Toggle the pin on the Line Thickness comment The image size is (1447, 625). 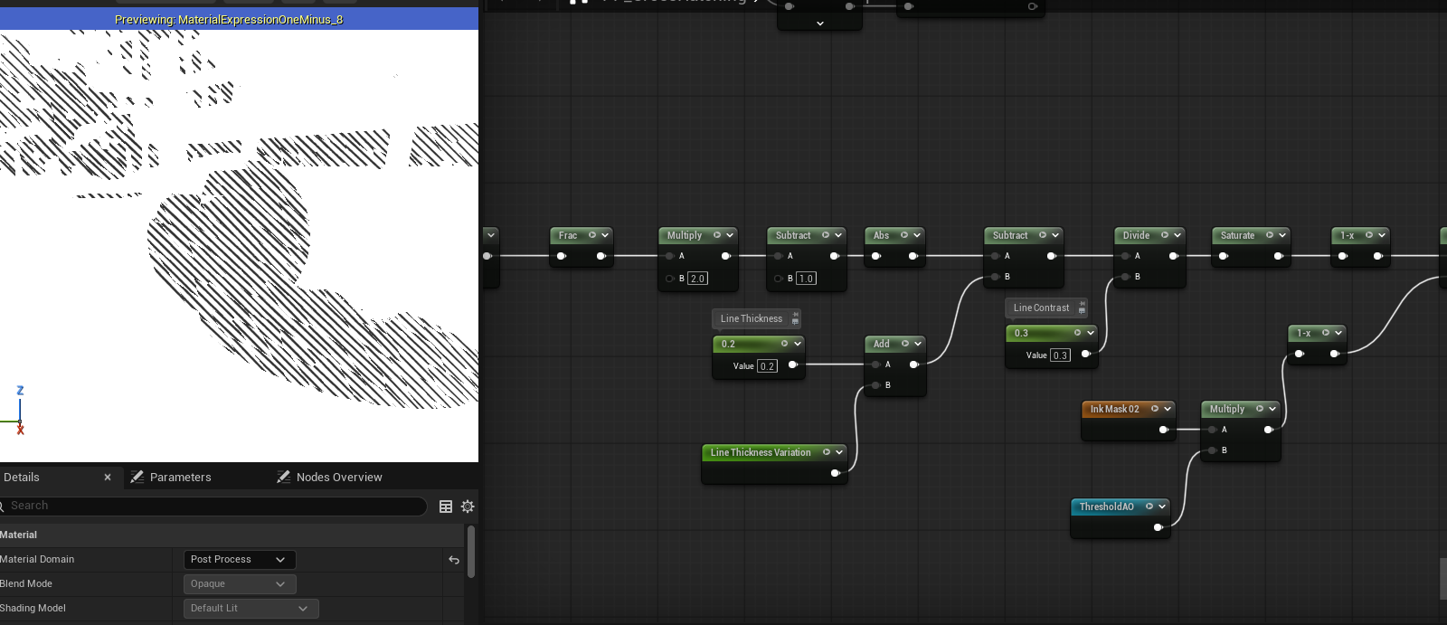[x=795, y=319]
